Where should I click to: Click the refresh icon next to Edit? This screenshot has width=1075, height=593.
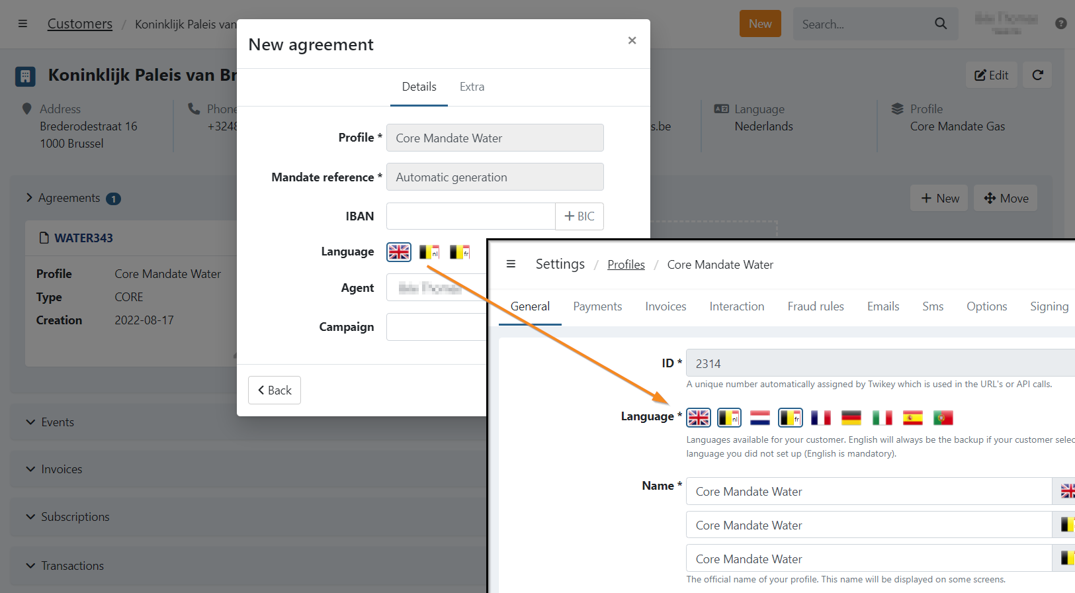1037,75
